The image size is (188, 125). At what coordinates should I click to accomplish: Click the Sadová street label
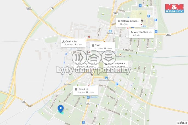pyautogui.click(x=144, y=70)
